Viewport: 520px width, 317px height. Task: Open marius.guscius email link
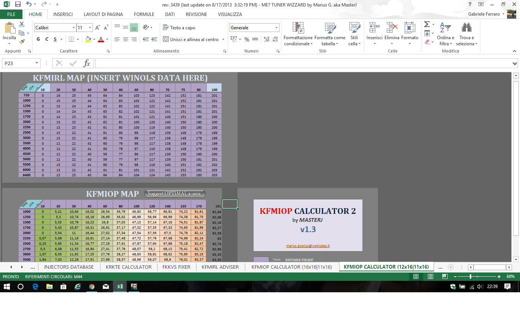coord(308,246)
